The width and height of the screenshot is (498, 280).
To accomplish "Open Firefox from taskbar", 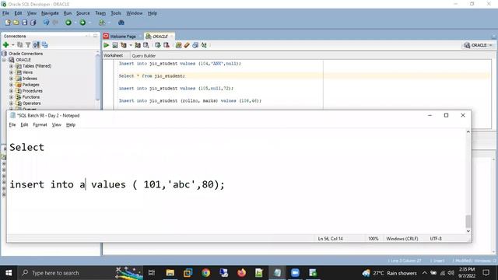I will (242, 273).
